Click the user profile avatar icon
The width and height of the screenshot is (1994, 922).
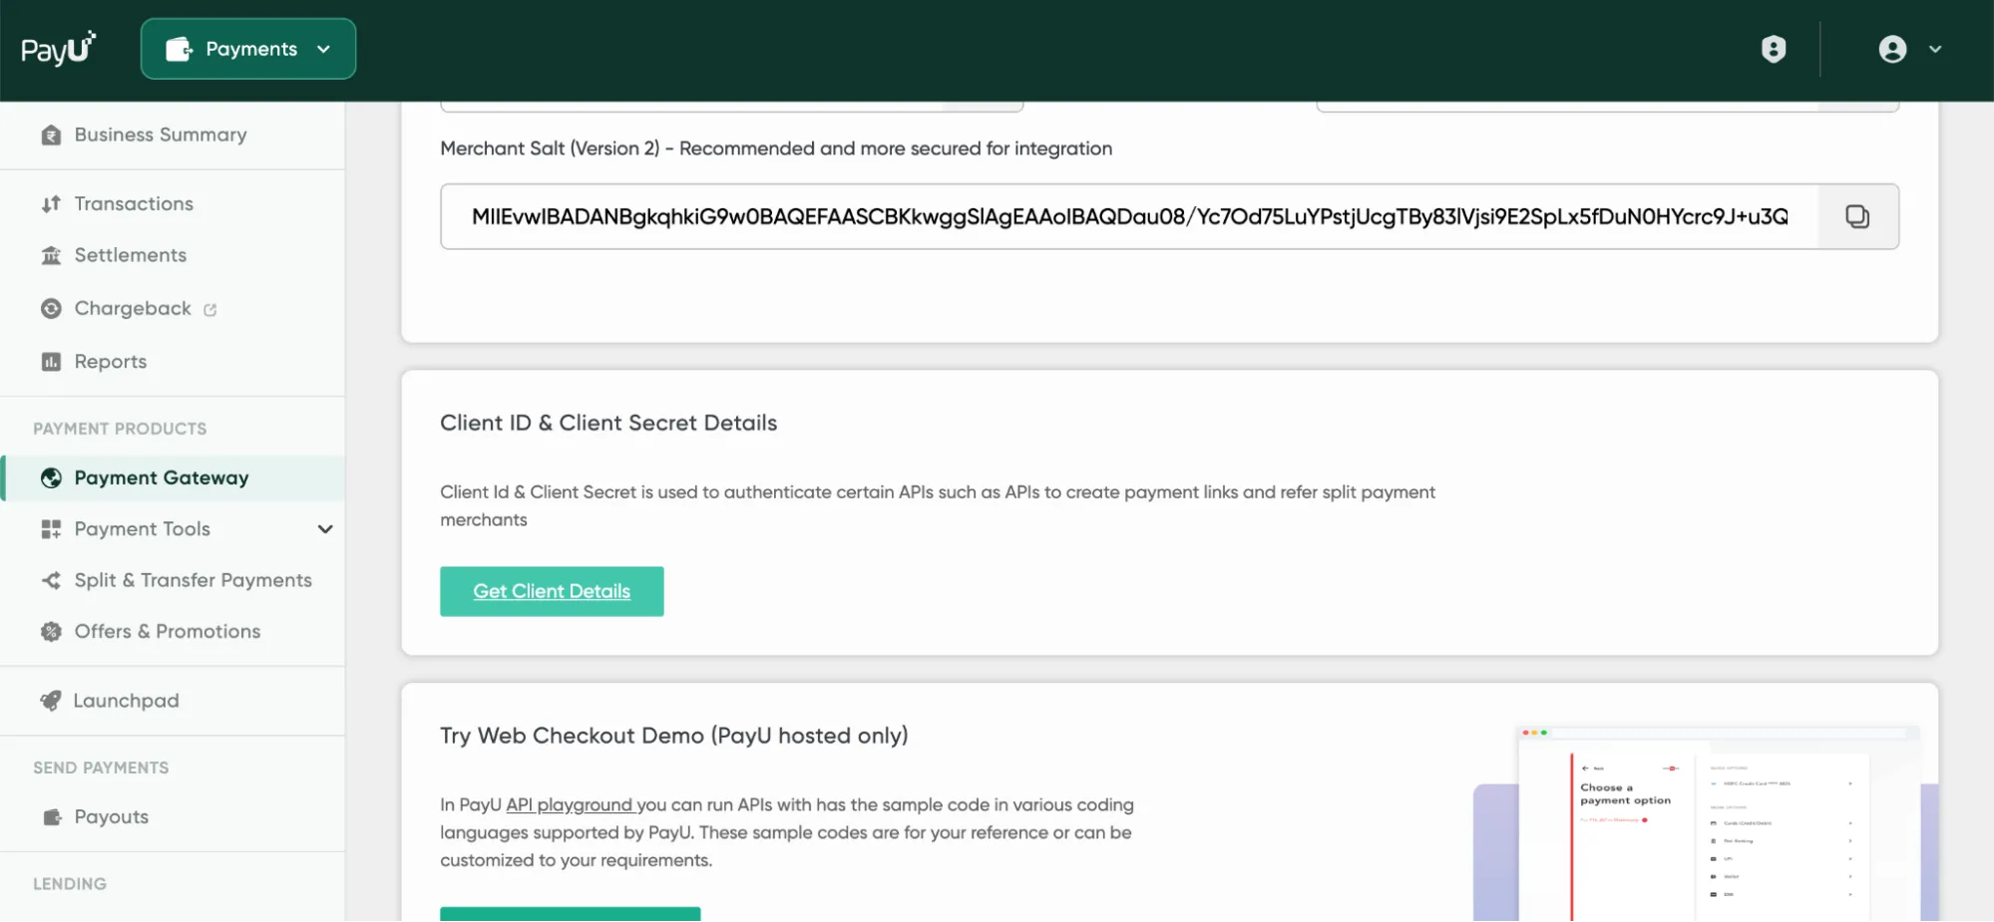1892,49
